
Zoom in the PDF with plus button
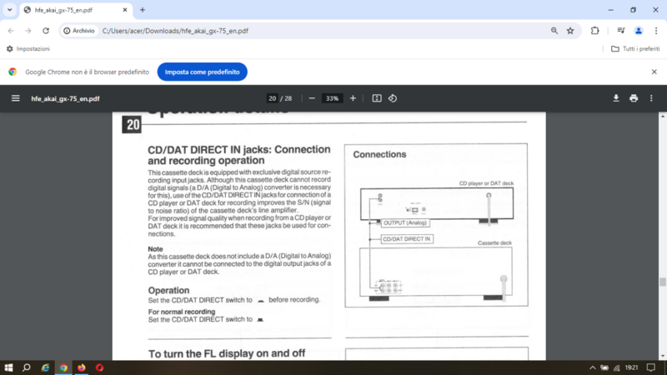point(353,98)
